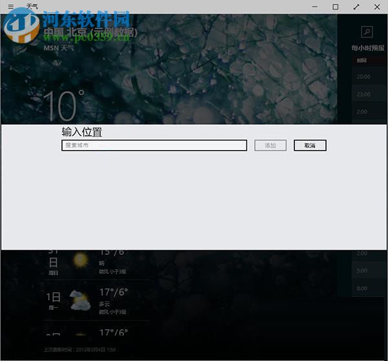Minimize the weather window

click(314, 7)
